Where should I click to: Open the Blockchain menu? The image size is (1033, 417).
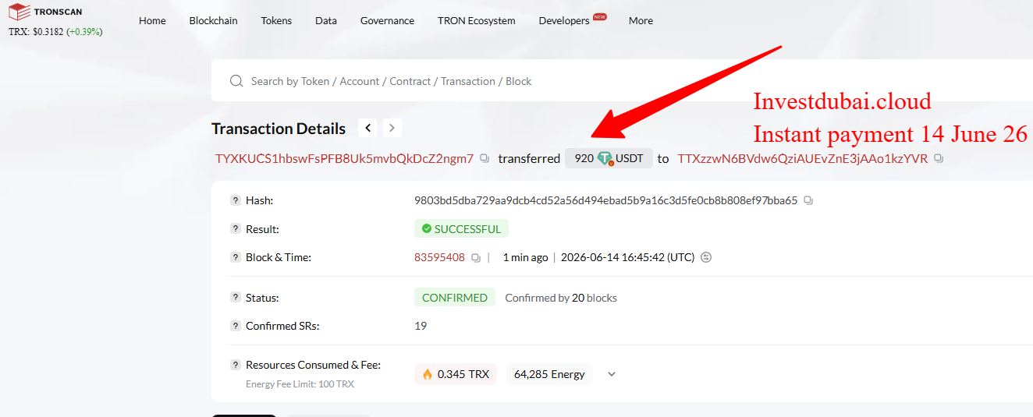pos(213,21)
